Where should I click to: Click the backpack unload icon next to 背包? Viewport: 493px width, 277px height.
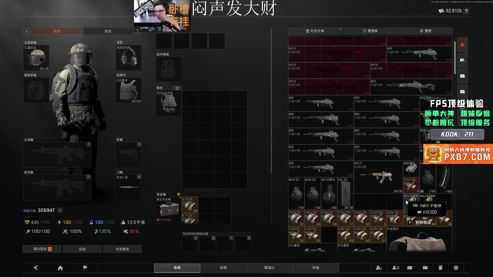[177, 88]
